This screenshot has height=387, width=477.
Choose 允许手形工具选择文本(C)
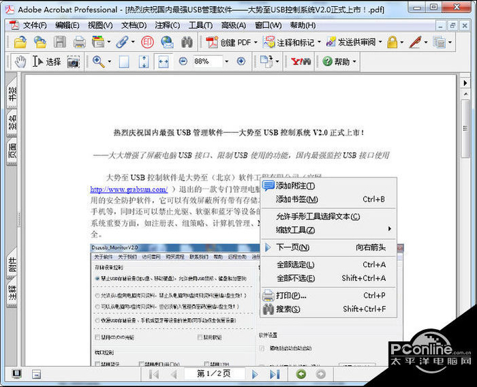[328, 216]
